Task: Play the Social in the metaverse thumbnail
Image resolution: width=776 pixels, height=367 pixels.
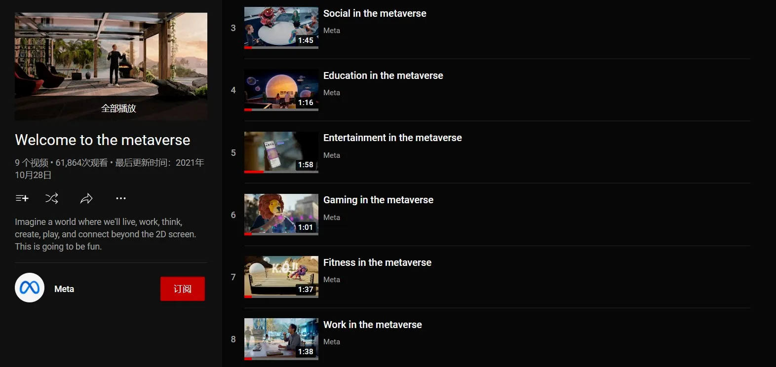Action: point(281,28)
